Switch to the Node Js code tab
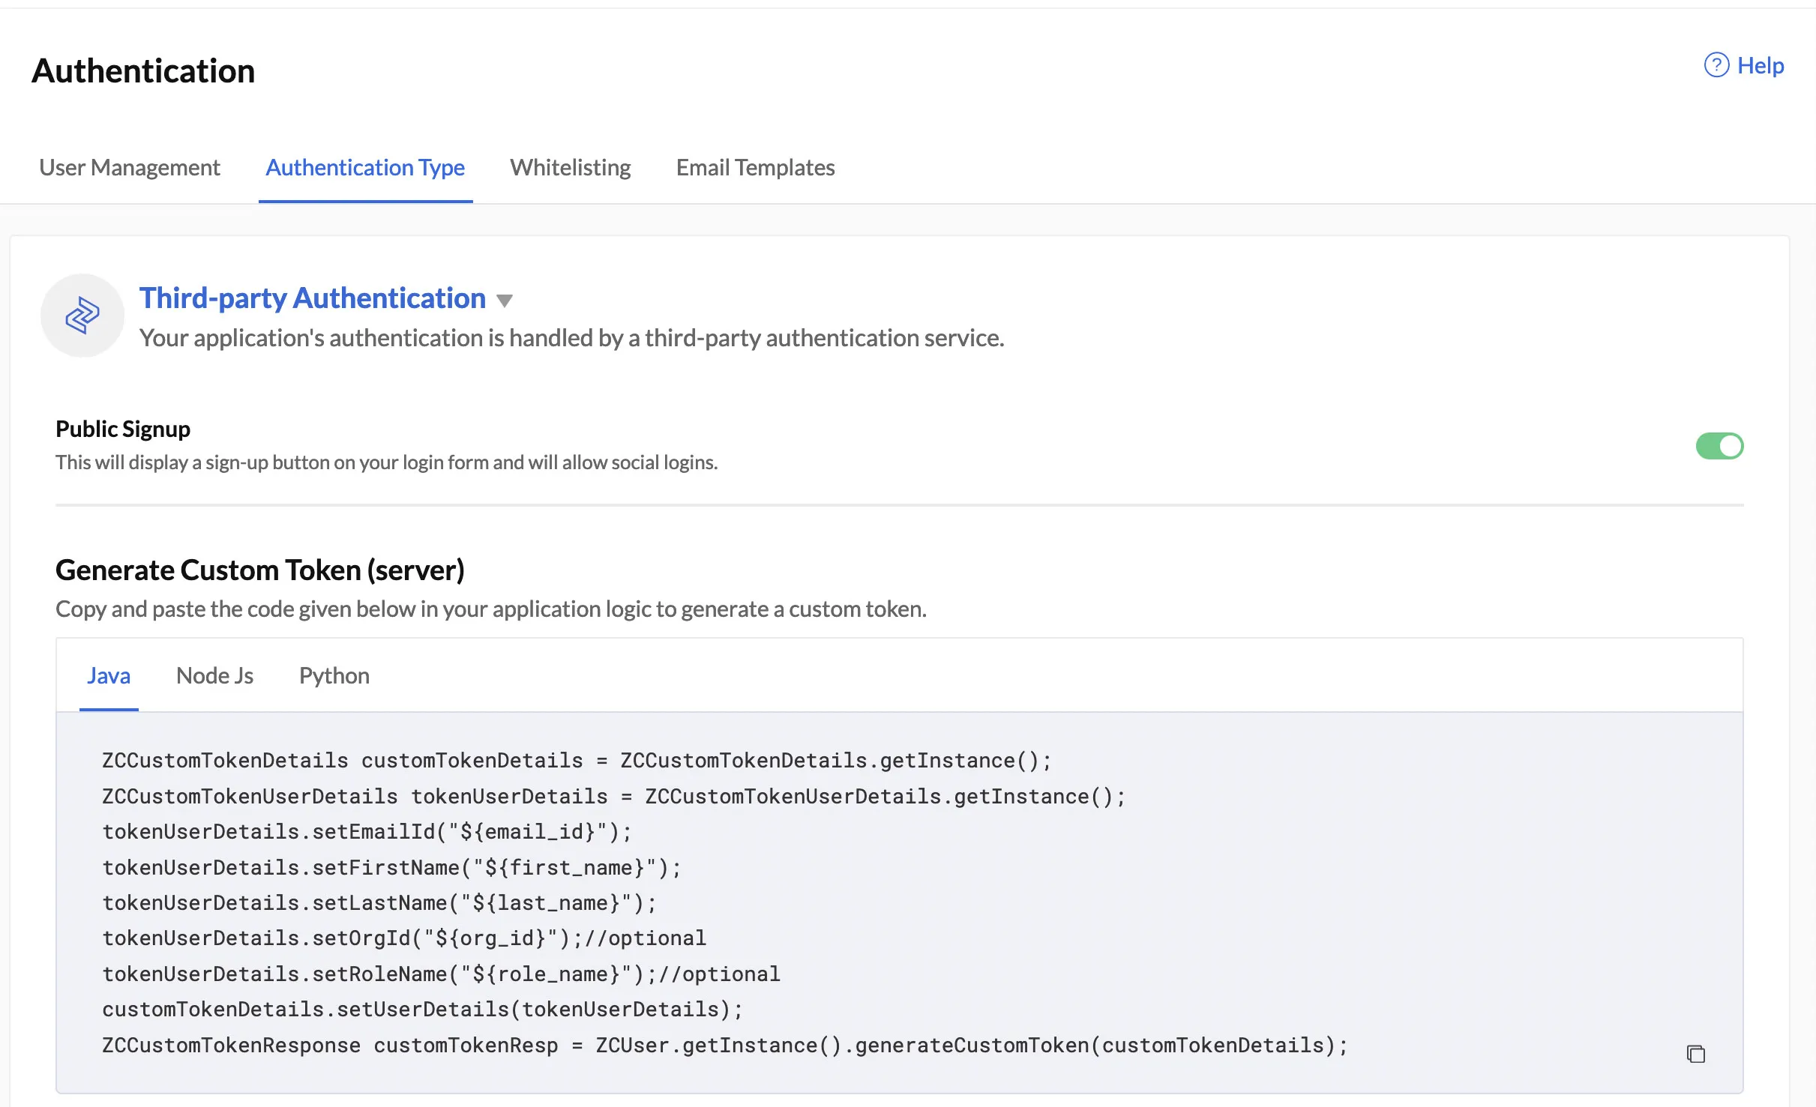The width and height of the screenshot is (1816, 1107). point(214,676)
